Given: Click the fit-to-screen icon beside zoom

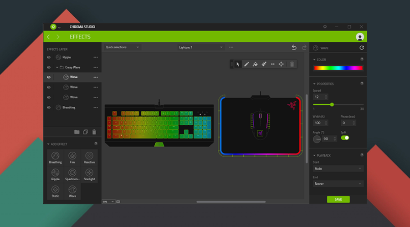Looking at the screenshot, I should 118,202.
